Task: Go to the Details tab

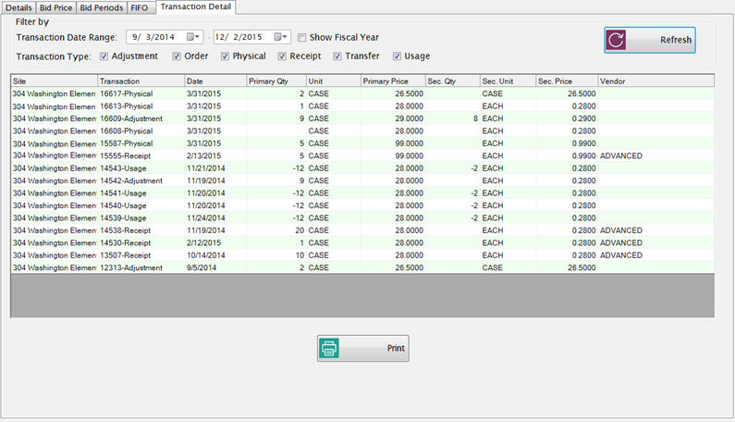Action: tap(19, 7)
